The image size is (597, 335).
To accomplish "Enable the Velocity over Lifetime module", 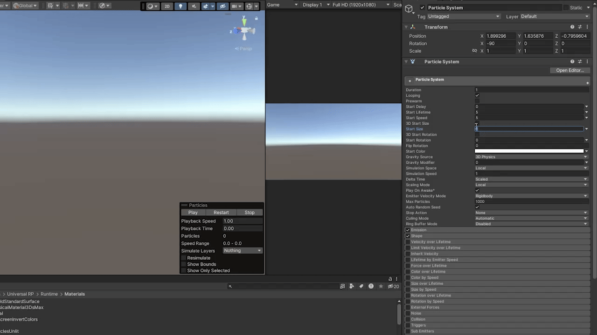I will coord(408,242).
